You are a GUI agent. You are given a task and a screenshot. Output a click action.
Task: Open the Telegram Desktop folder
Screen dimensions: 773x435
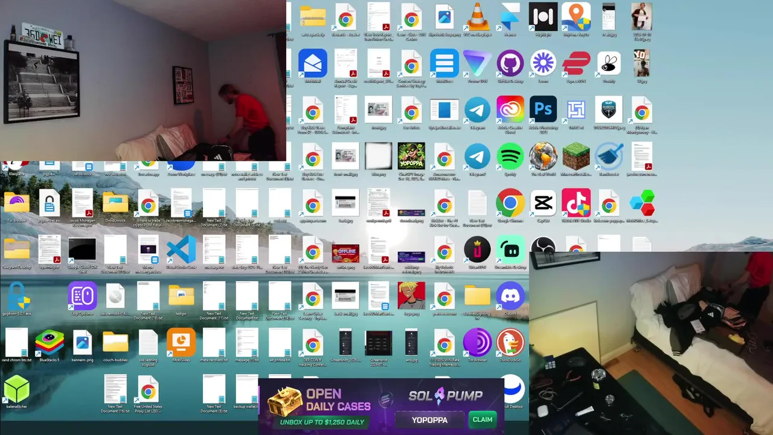[x=16, y=250]
